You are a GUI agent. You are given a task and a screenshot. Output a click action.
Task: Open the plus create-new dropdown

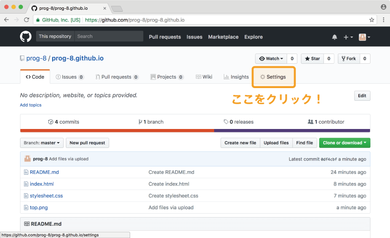(x=348, y=37)
